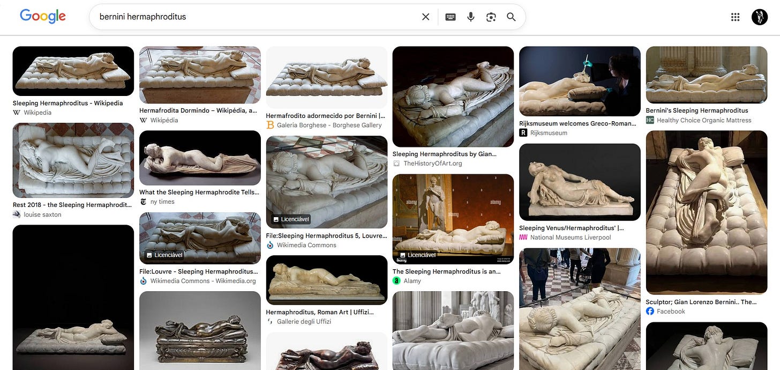Open the Sleeping Hermaphroditus - Wikipedia title link
The image size is (780, 370).
[x=68, y=103]
